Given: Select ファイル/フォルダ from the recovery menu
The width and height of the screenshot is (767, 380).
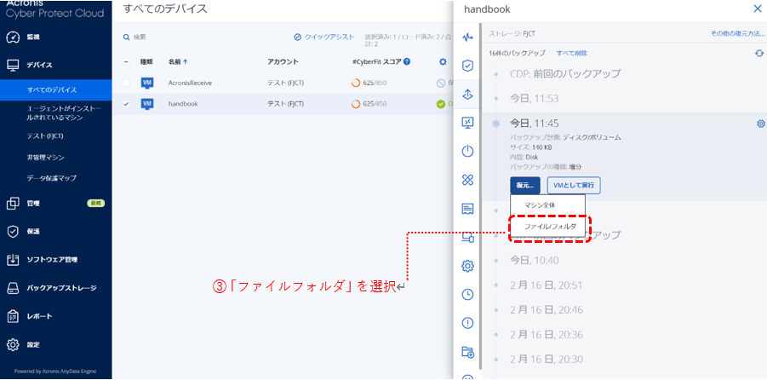Looking at the screenshot, I should coord(549,227).
